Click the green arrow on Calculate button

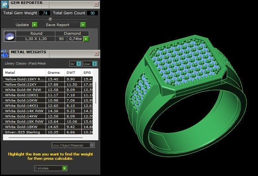pyautogui.click(x=65, y=168)
